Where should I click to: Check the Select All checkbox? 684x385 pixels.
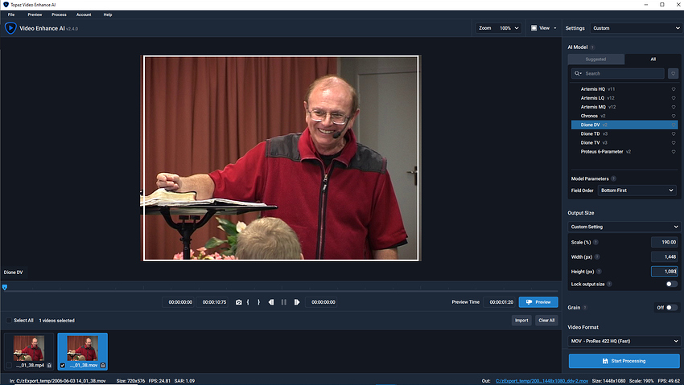coord(9,321)
